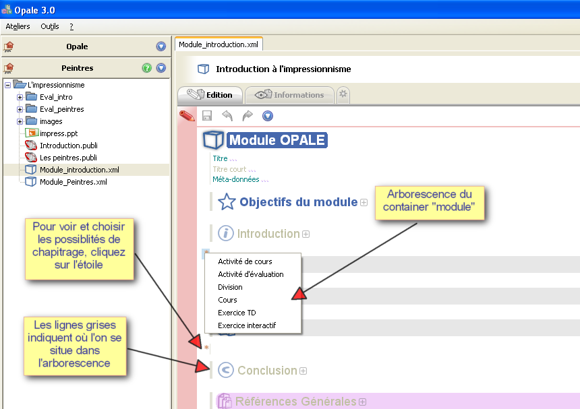Click the green help icon beside Peintres

pyautogui.click(x=147, y=68)
